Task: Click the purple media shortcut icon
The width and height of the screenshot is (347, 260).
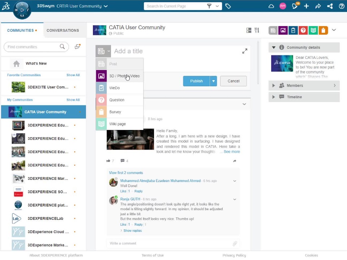Action: [x=283, y=30]
